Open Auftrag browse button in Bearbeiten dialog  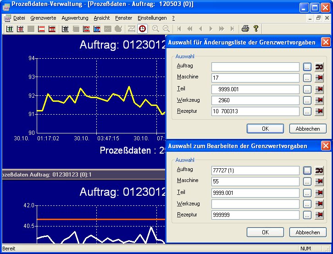307,171
